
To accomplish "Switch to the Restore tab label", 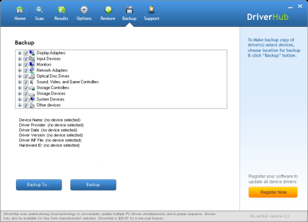I will [108, 18].
